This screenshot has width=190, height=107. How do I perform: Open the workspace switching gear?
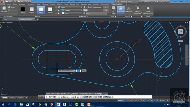[x=167, y=100]
